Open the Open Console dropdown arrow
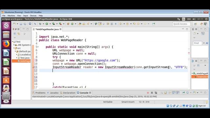This screenshot has height=118, width=210. point(198,93)
